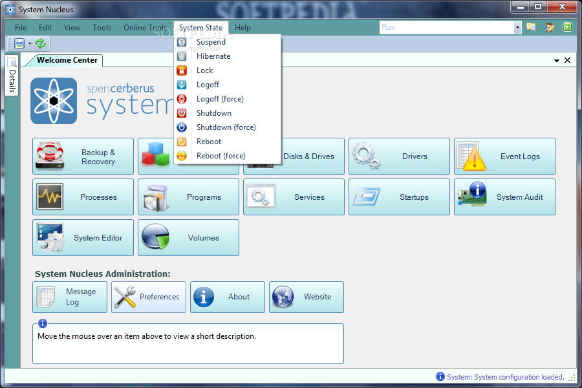The width and height of the screenshot is (582, 388).
Task: Open the Help menu
Action: click(x=242, y=28)
